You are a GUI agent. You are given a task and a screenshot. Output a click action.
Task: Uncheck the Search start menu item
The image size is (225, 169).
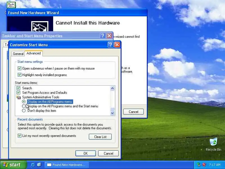[18, 88]
